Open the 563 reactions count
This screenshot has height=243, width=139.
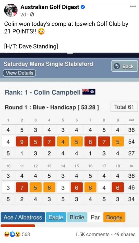point(26,234)
